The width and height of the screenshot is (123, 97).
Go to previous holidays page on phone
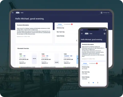pyautogui.click(x=89, y=83)
